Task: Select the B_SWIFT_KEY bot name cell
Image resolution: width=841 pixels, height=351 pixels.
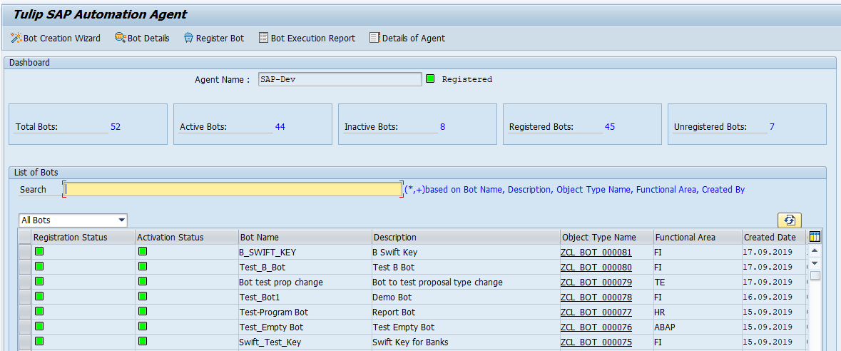Action: coord(305,252)
